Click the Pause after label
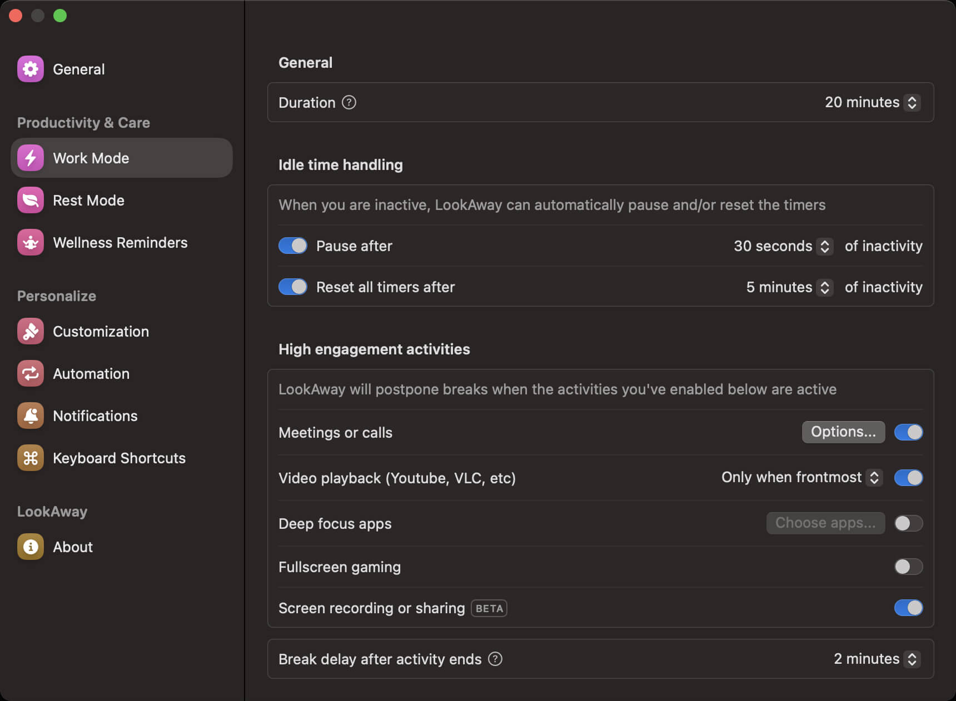Screen dimensions: 956x701 click(x=354, y=246)
